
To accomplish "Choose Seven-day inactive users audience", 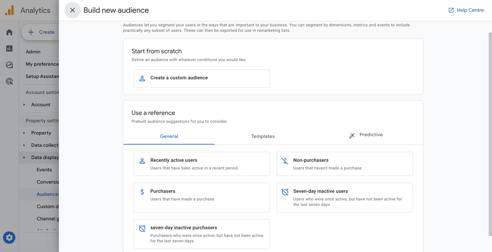I will (x=344, y=198).
